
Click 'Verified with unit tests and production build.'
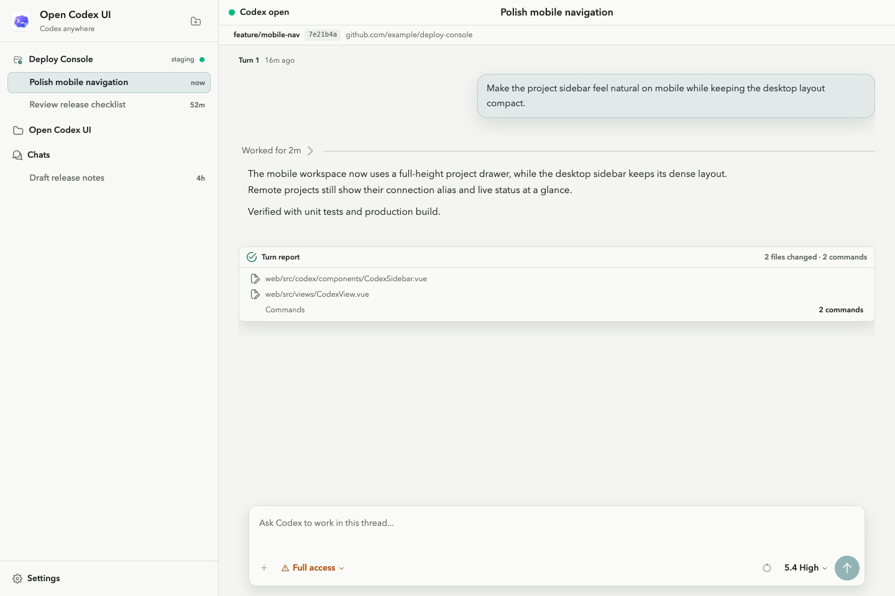pyautogui.click(x=344, y=212)
